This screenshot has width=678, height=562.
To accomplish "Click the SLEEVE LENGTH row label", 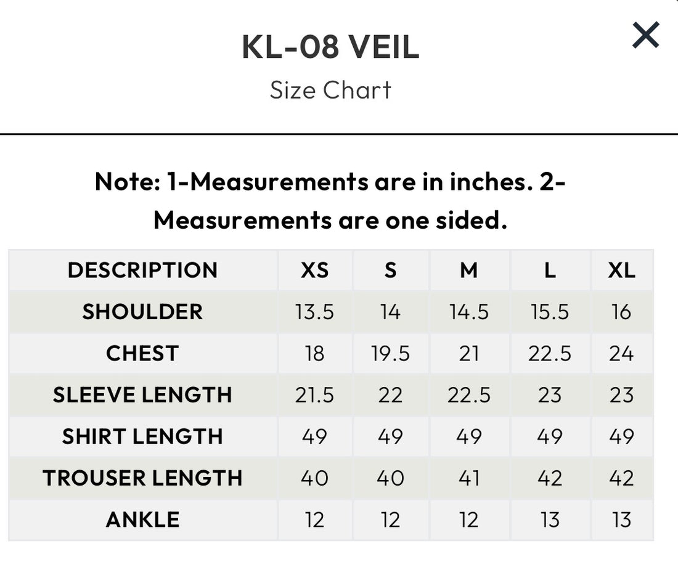I will 142,395.
